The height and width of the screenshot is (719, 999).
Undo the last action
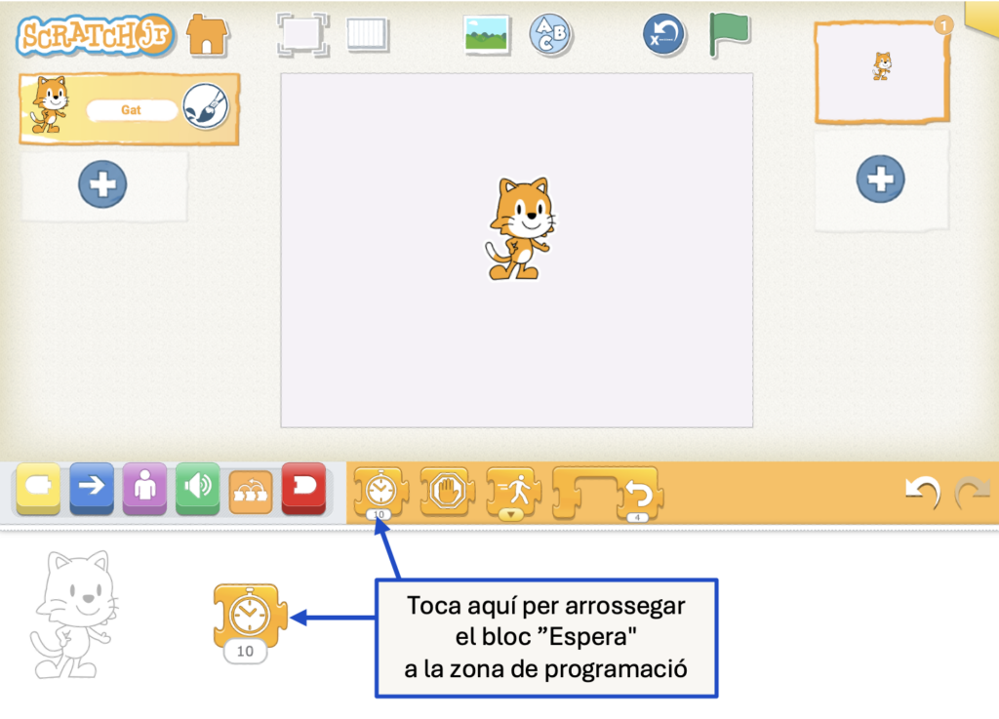tap(921, 493)
